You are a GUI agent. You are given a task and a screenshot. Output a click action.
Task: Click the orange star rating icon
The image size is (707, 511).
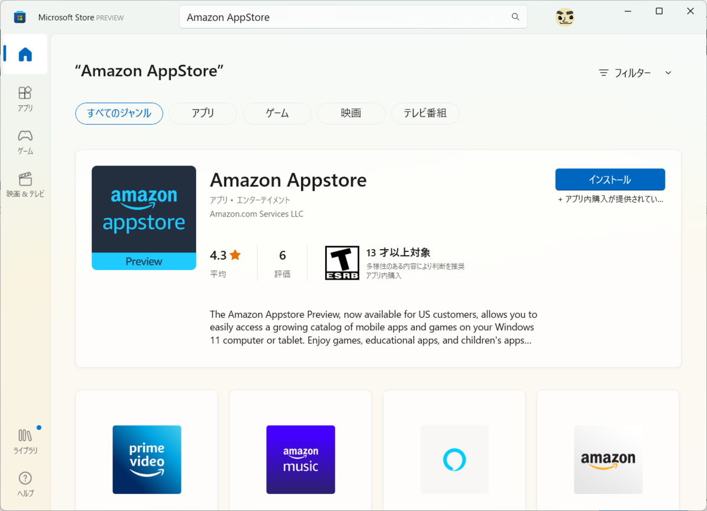point(235,255)
